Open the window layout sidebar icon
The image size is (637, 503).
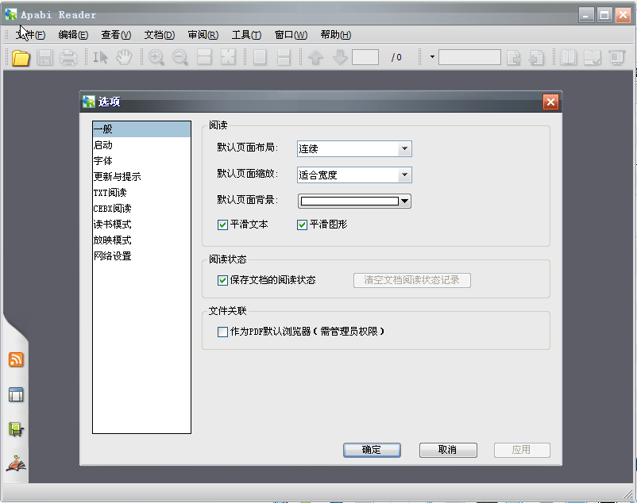pos(16,394)
